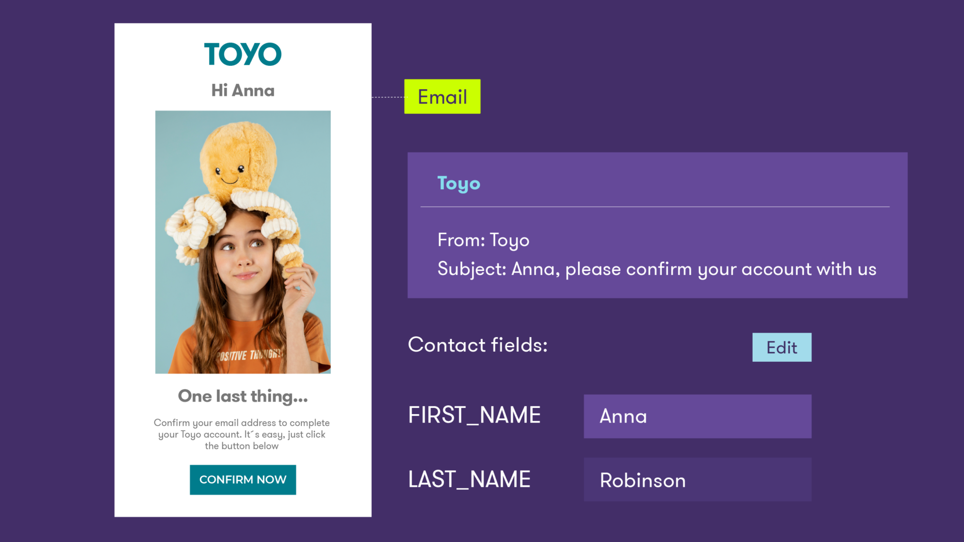
Task: Click the LAST_NAME label
Action: tap(469, 479)
